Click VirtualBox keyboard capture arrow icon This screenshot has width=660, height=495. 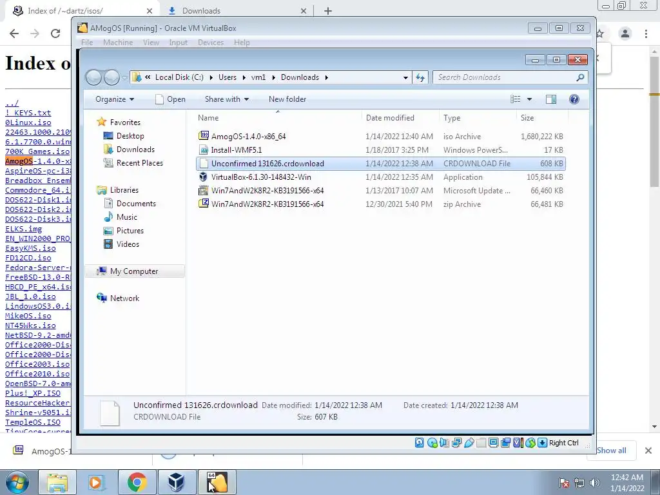click(x=543, y=442)
